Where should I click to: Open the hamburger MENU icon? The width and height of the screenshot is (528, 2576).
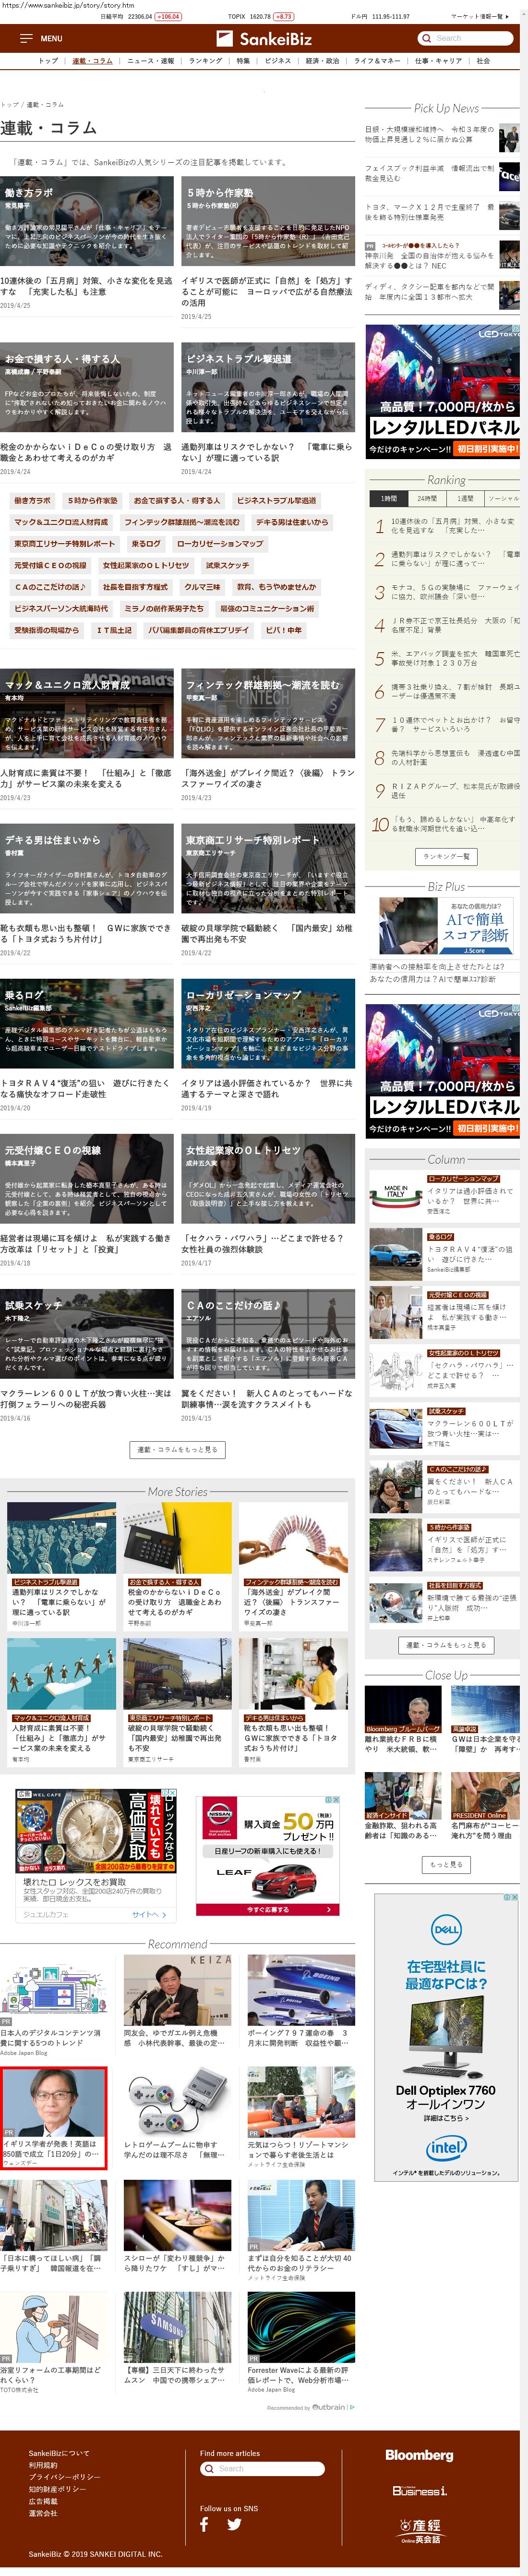26,38
